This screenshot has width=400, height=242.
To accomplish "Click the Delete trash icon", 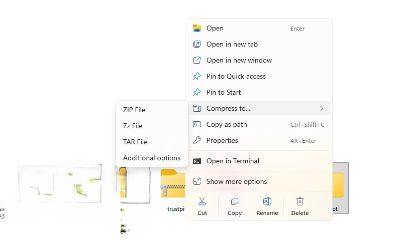I will point(300,201).
